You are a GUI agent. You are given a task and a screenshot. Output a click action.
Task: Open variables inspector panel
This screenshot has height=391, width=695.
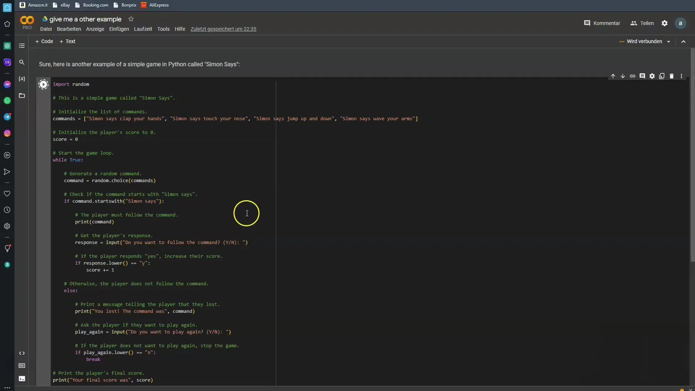[22, 79]
